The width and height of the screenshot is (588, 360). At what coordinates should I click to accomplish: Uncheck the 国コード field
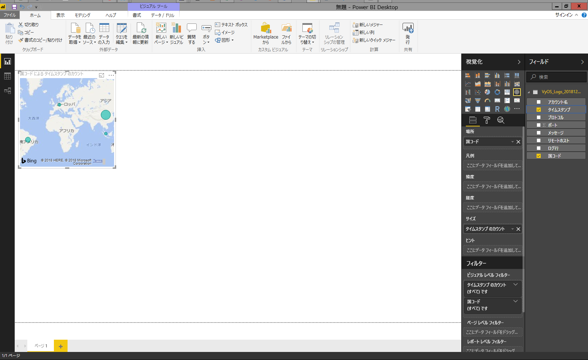click(539, 156)
